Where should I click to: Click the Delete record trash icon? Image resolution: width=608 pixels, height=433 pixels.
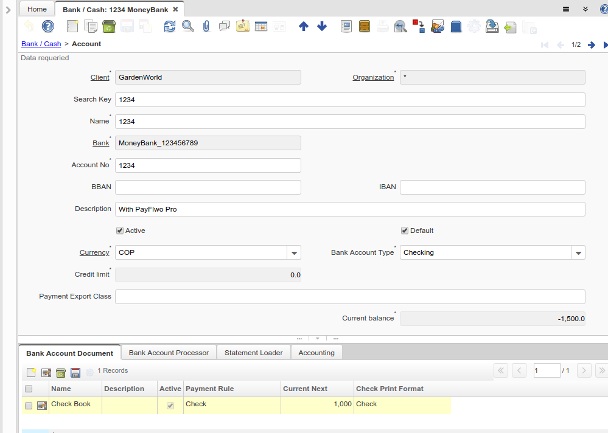tap(109, 26)
